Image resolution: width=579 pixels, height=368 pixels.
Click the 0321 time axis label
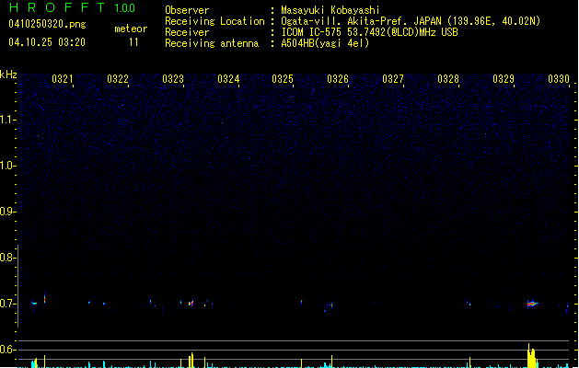62,79
